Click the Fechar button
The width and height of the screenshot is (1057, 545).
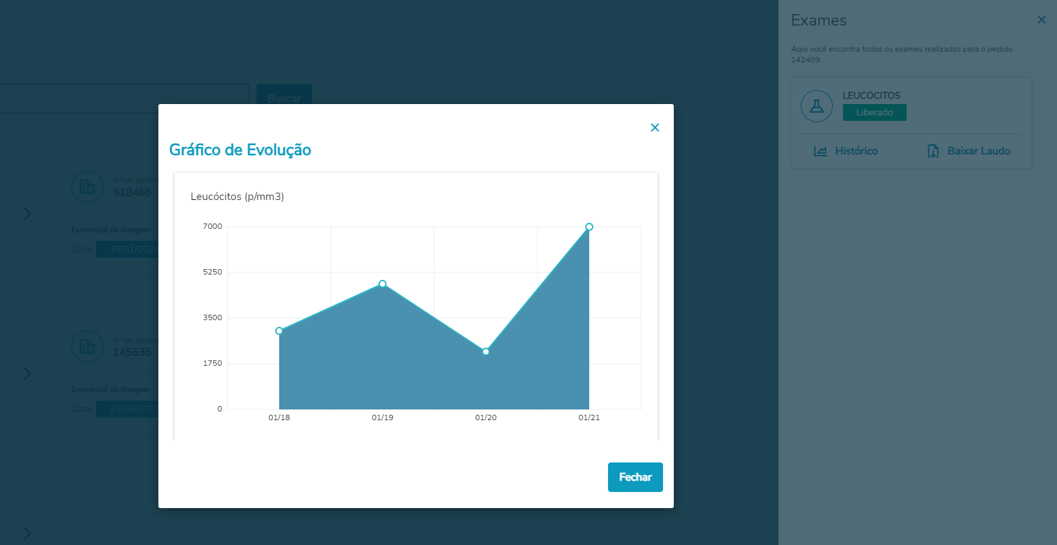[636, 477]
